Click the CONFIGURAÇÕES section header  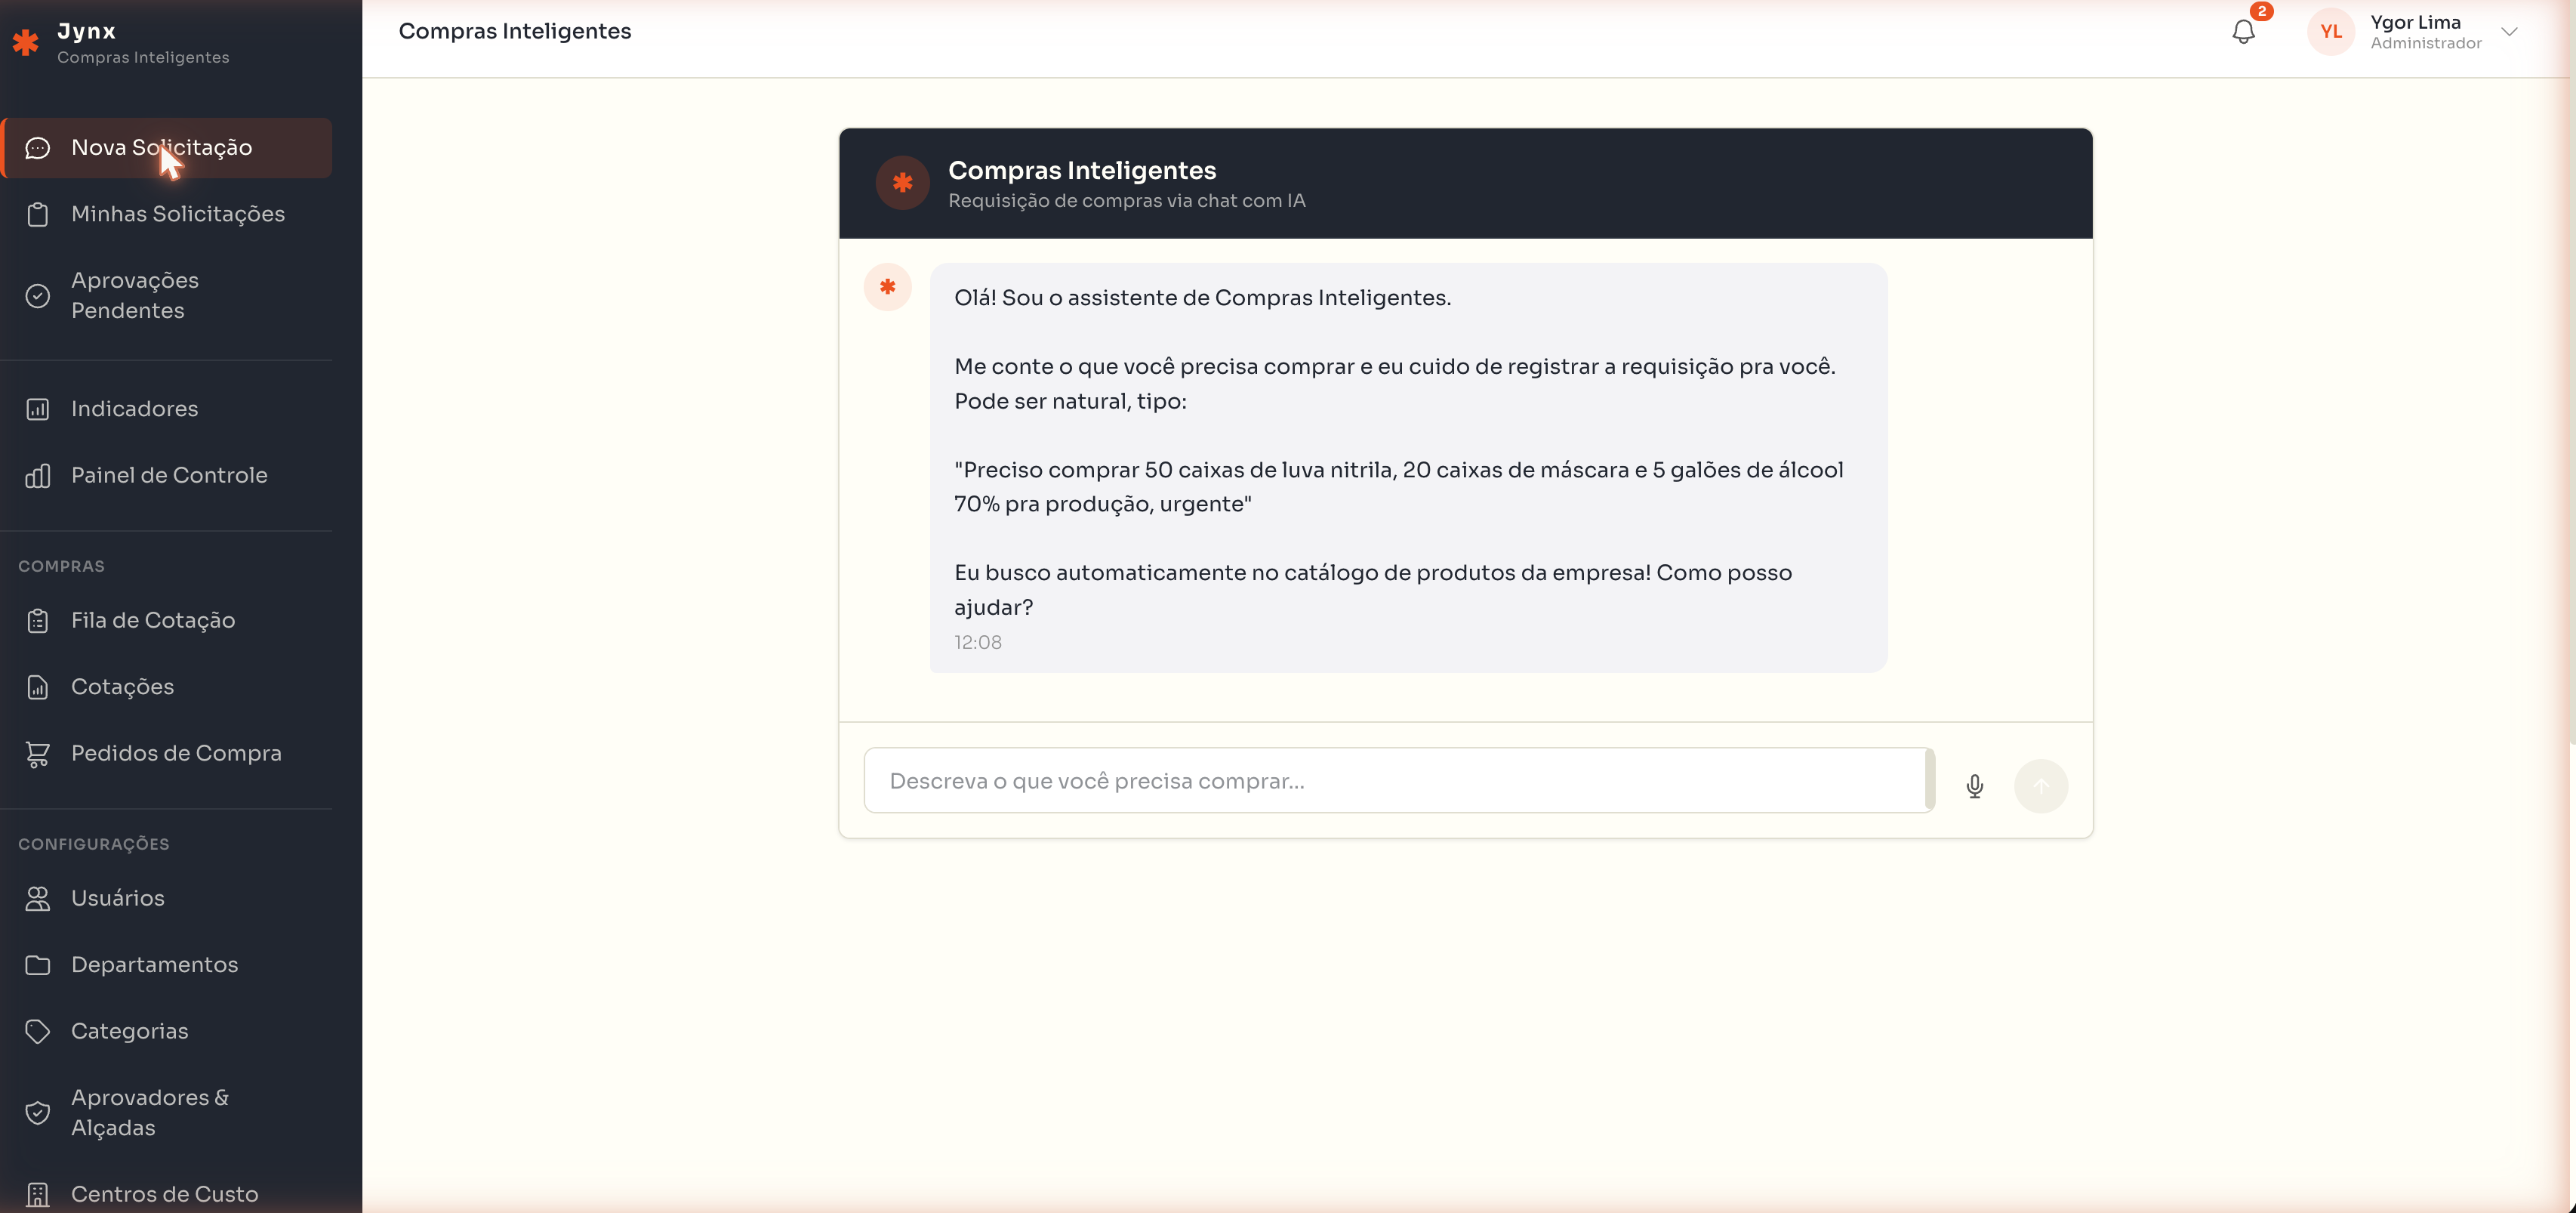coord(93,844)
